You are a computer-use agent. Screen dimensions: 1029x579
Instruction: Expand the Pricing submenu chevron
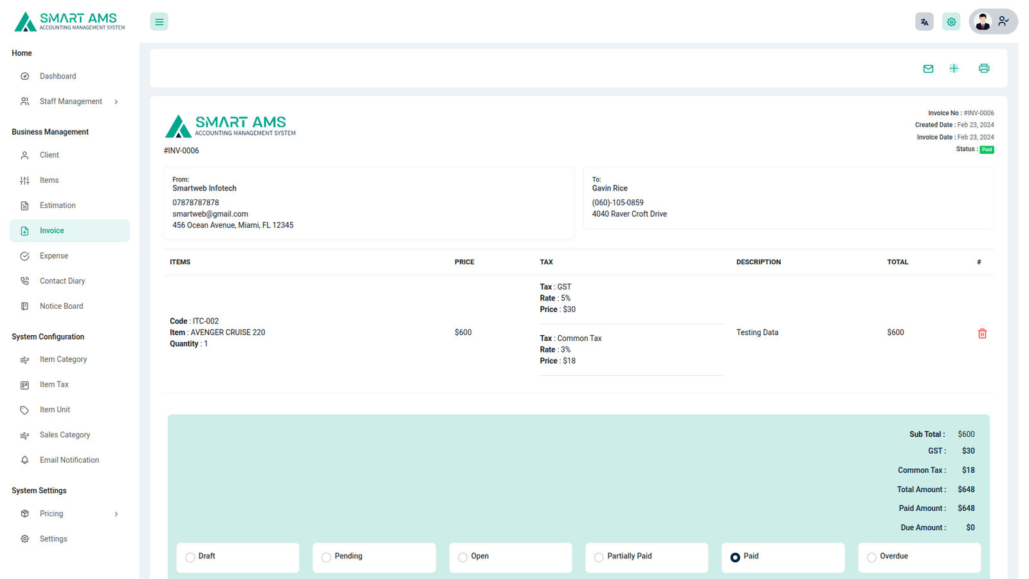tap(116, 514)
